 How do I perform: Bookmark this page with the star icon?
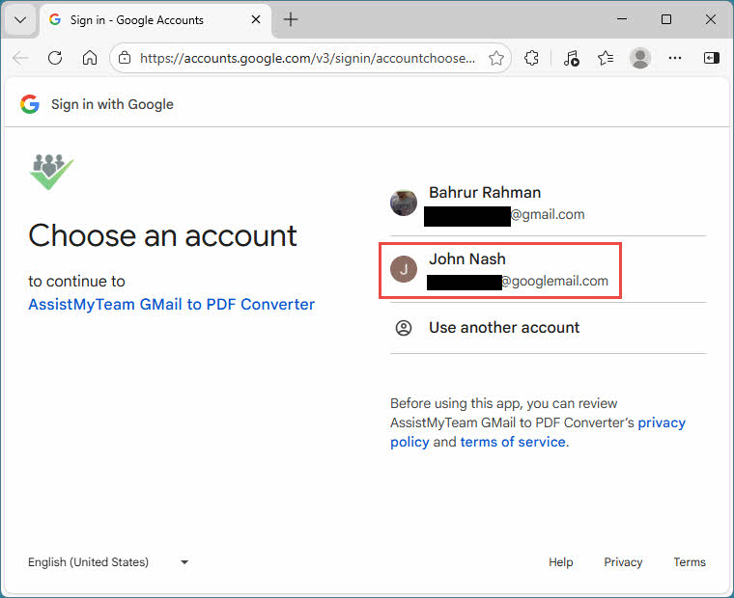tap(496, 58)
